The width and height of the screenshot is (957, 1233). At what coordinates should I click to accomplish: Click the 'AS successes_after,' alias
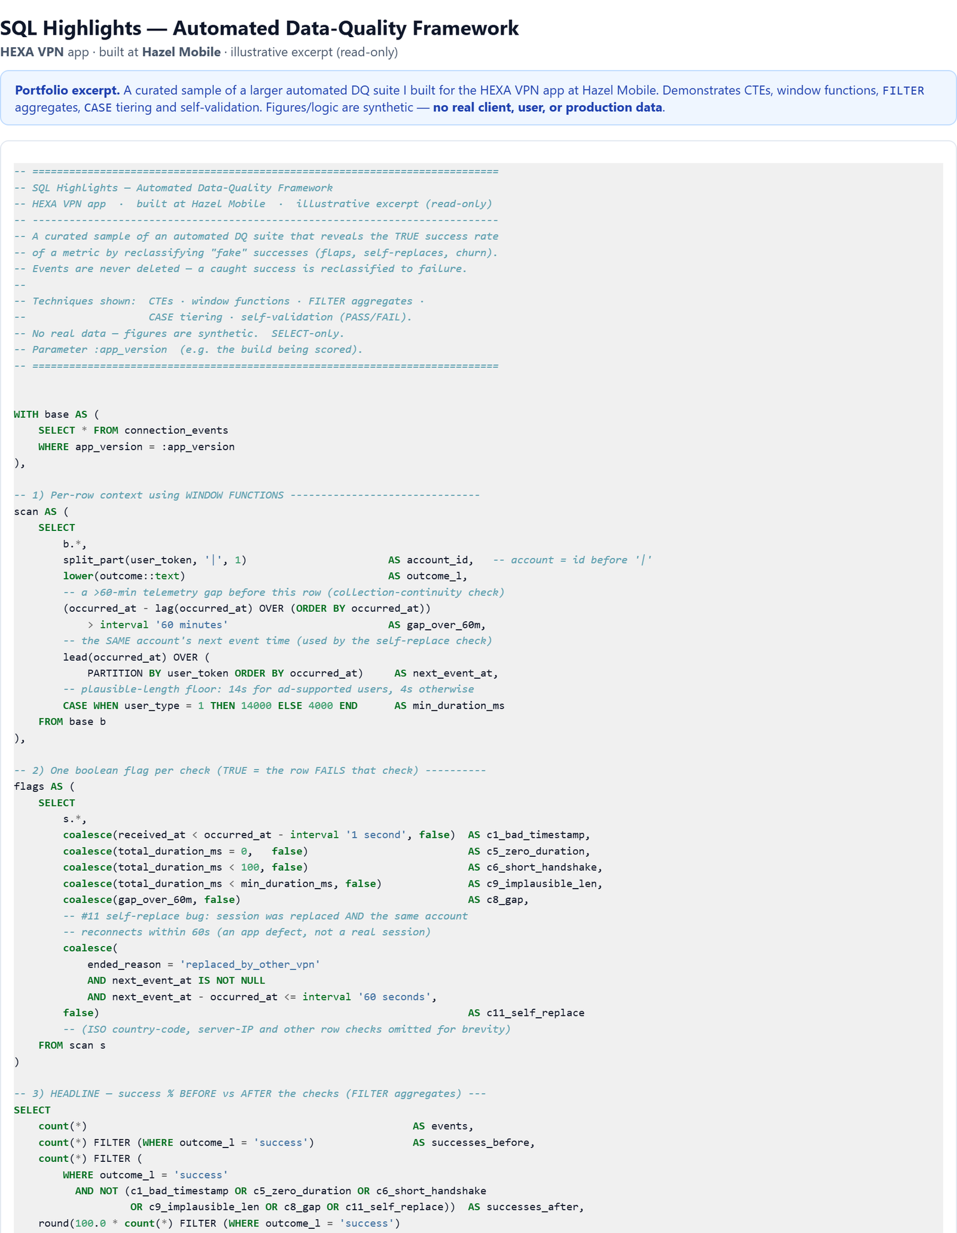tap(526, 1207)
